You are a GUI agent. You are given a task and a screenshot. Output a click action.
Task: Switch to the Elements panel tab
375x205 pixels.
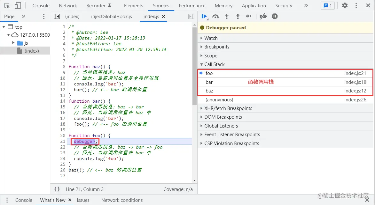(133, 5)
